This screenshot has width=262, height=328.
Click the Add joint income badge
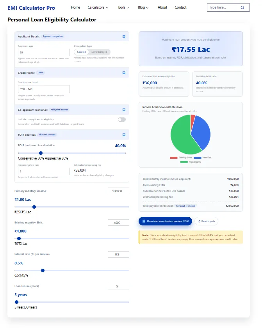[x=59, y=110]
